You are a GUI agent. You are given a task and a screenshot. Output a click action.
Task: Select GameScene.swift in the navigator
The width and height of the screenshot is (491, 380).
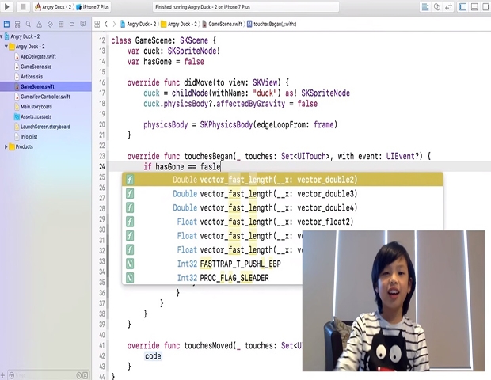46,86
